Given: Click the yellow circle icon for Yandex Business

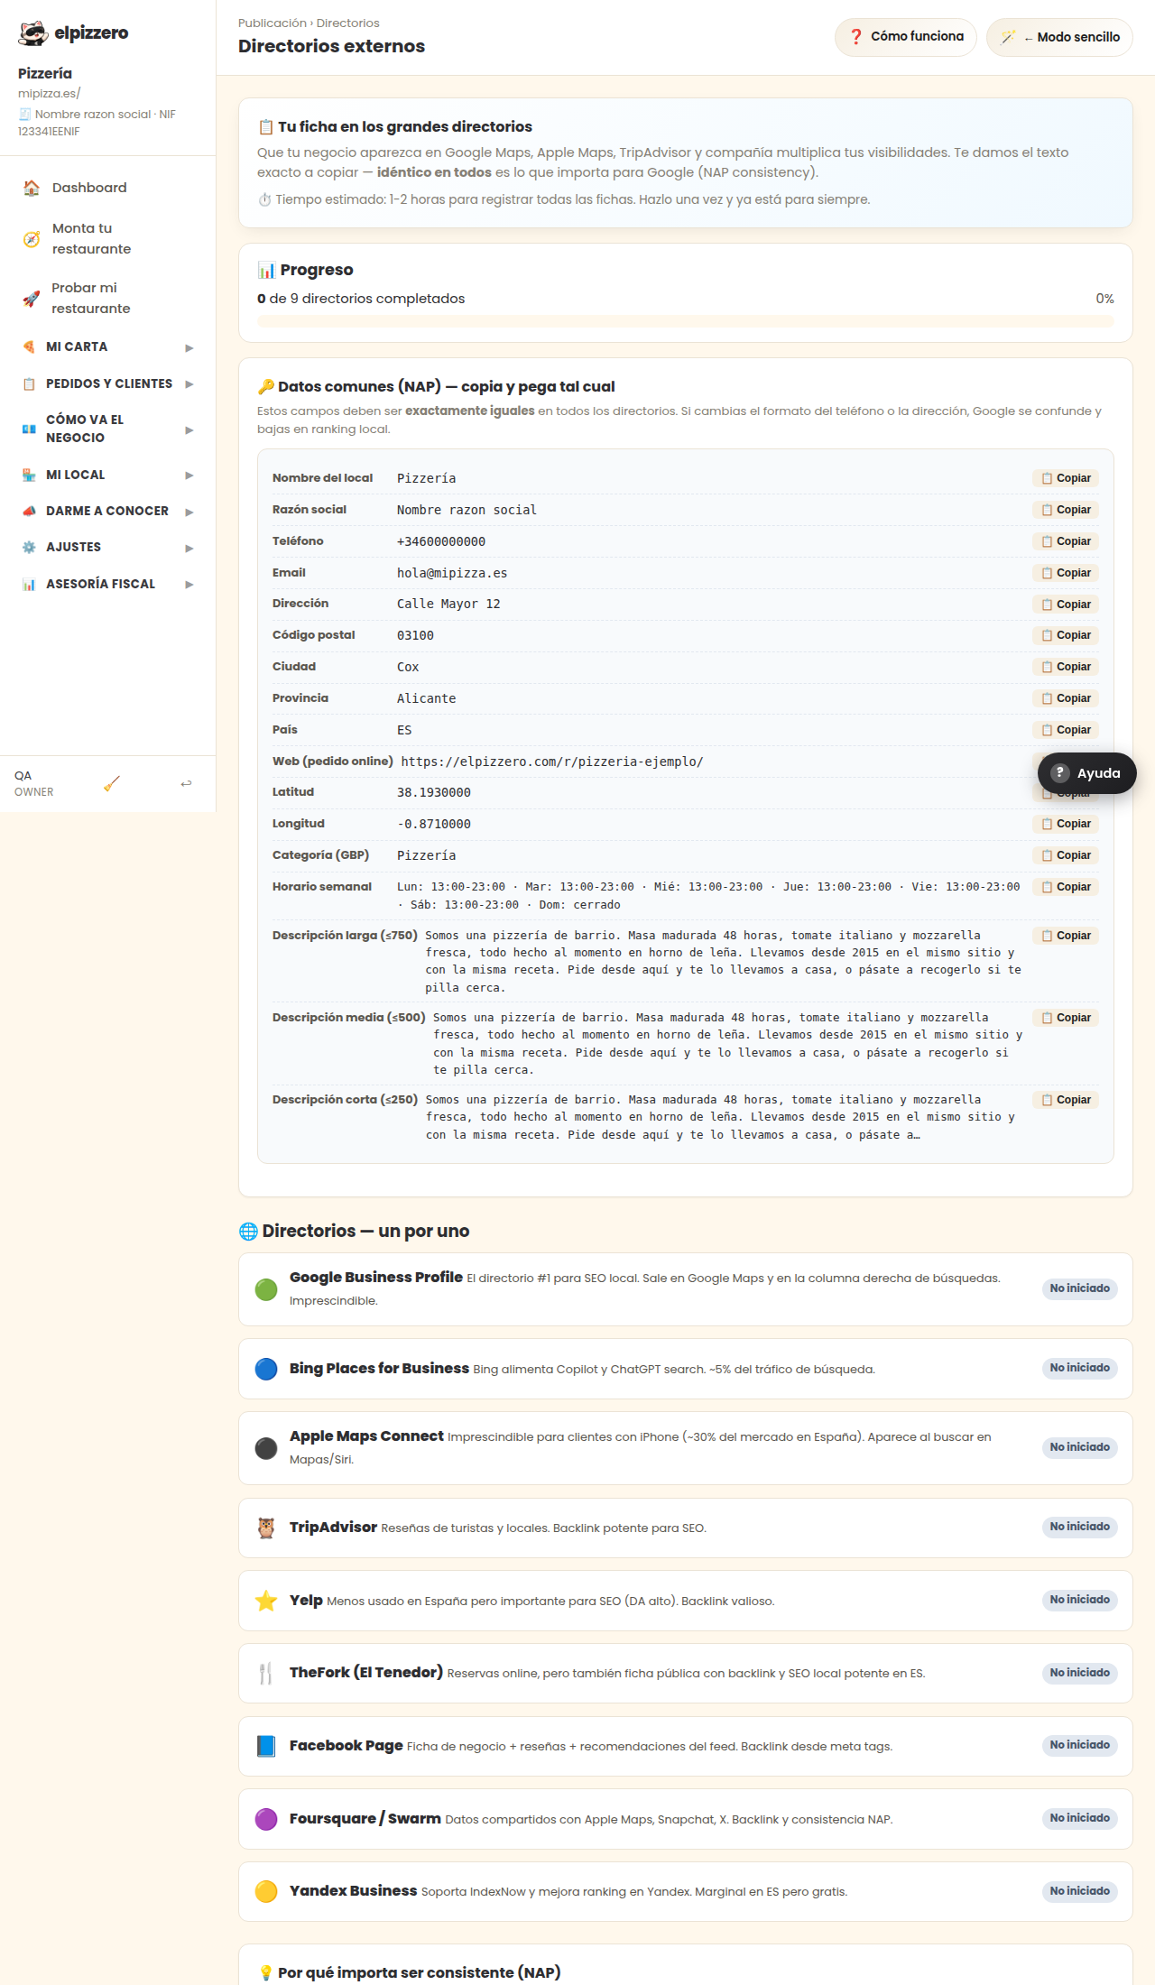Looking at the screenshot, I should 266,1891.
